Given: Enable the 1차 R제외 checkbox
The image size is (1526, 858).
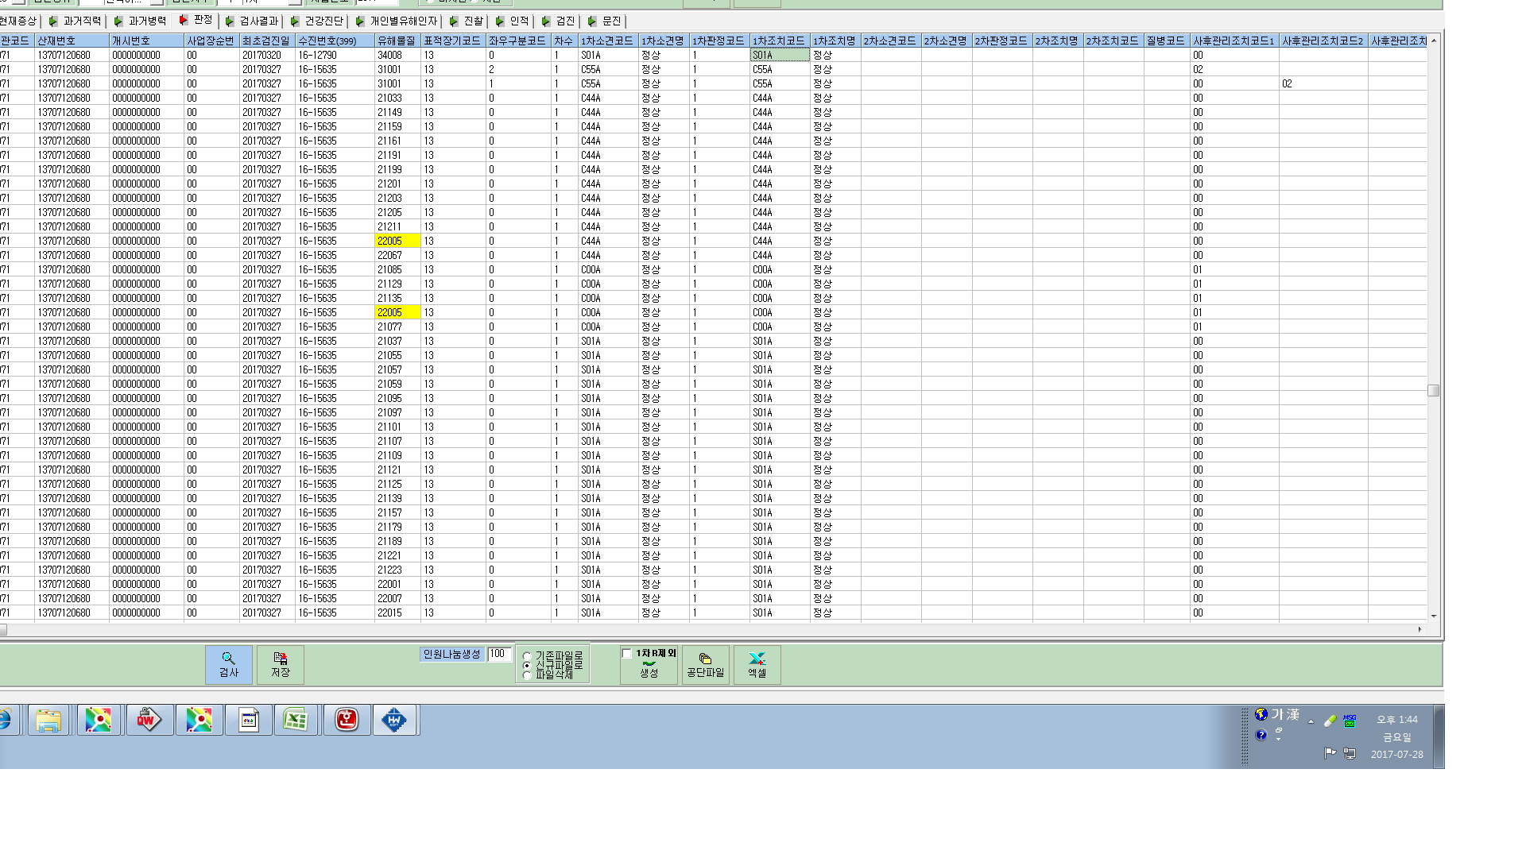Looking at the screenshot, I should click(x=627, y=654).
